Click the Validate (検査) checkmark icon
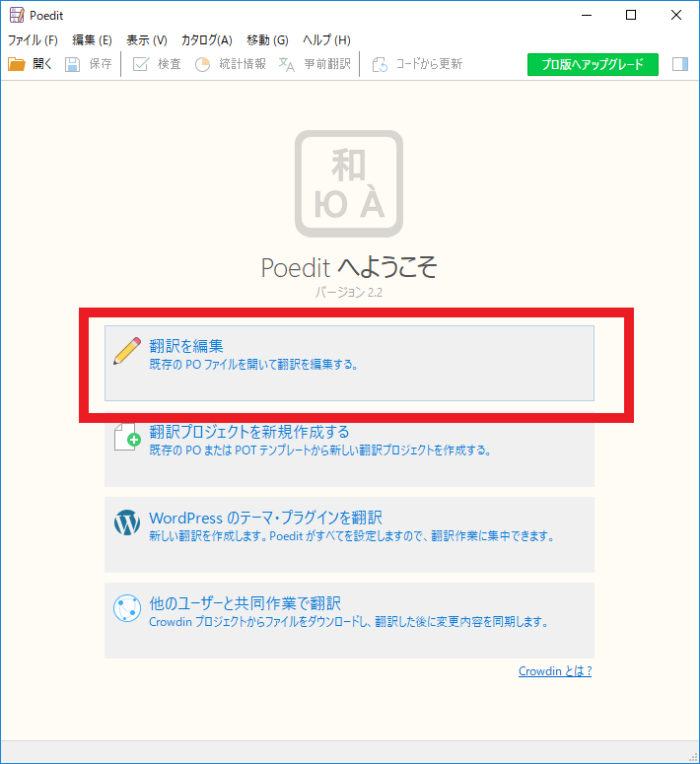 point(140,64)
